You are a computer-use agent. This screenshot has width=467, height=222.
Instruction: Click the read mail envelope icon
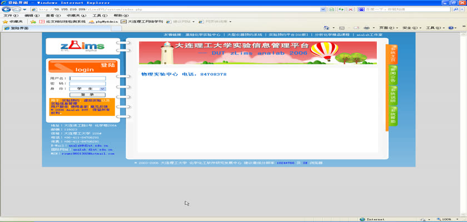pos(356,28)
